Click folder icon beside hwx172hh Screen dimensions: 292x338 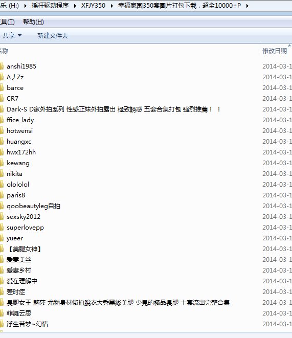point(2,152)
